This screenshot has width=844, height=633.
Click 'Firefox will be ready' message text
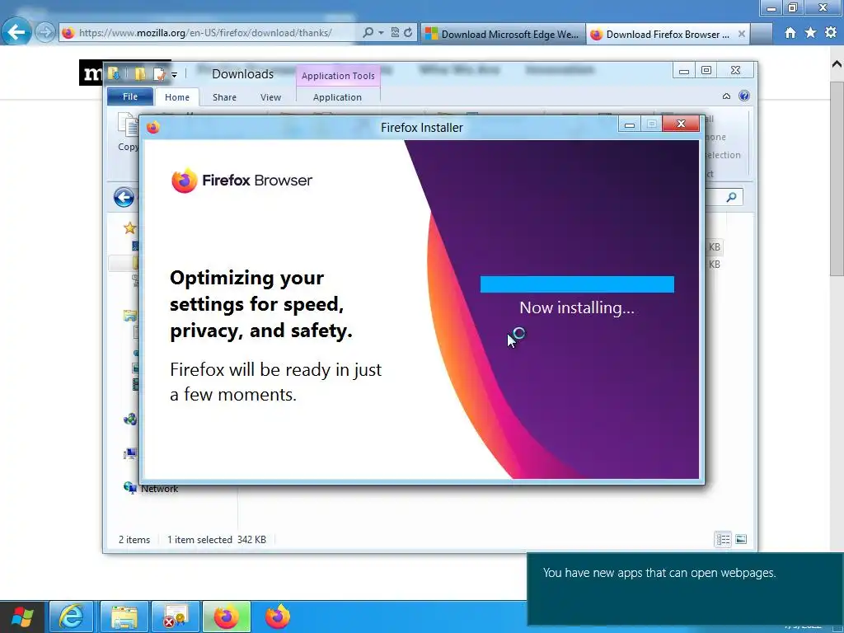coord(275,382)
